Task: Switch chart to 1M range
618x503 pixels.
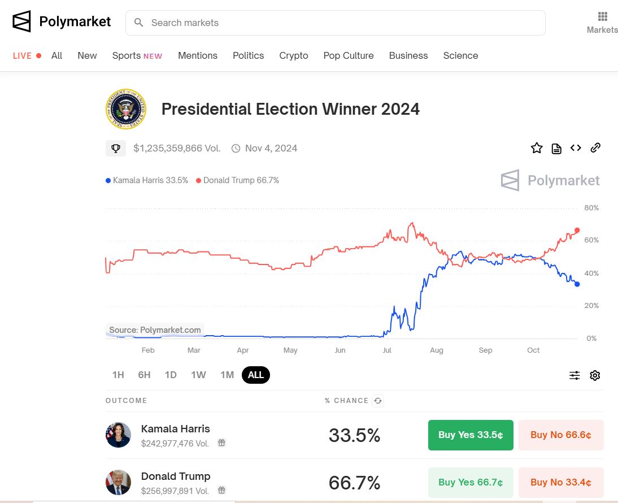Action: pos(227,375)
